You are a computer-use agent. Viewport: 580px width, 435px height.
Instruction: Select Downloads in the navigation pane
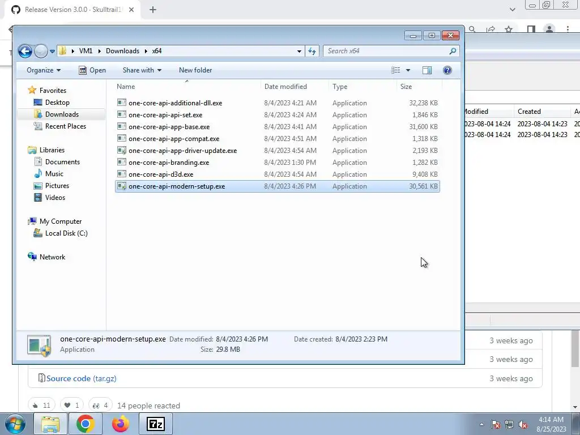point(56,114)
